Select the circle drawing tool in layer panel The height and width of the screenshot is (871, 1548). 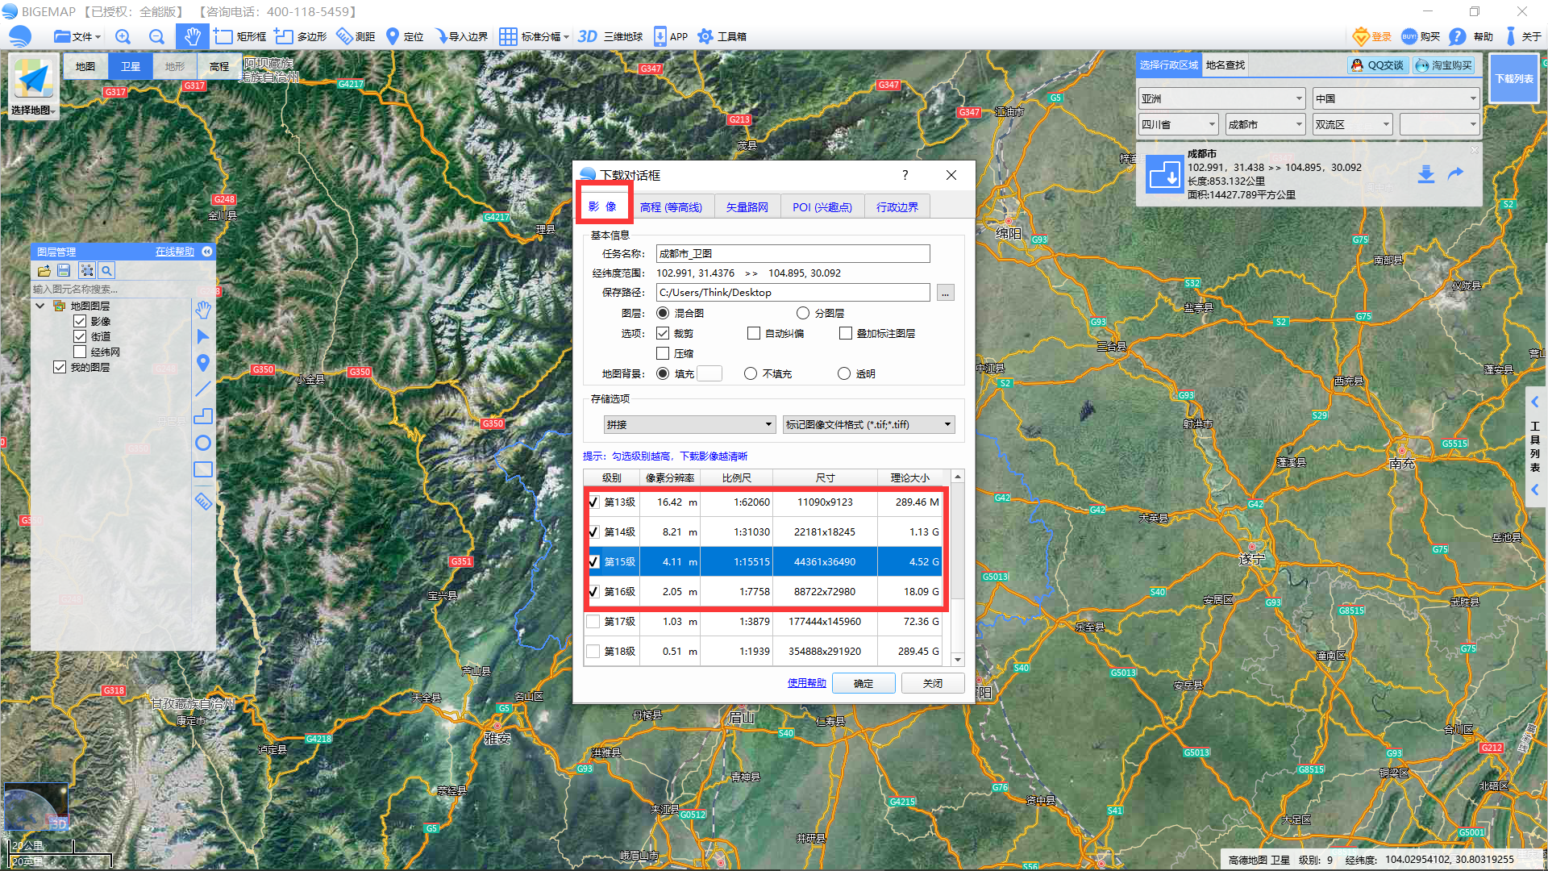203,443
